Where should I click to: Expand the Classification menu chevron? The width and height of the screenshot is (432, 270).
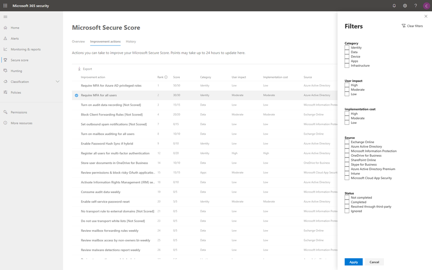(58, 81)
